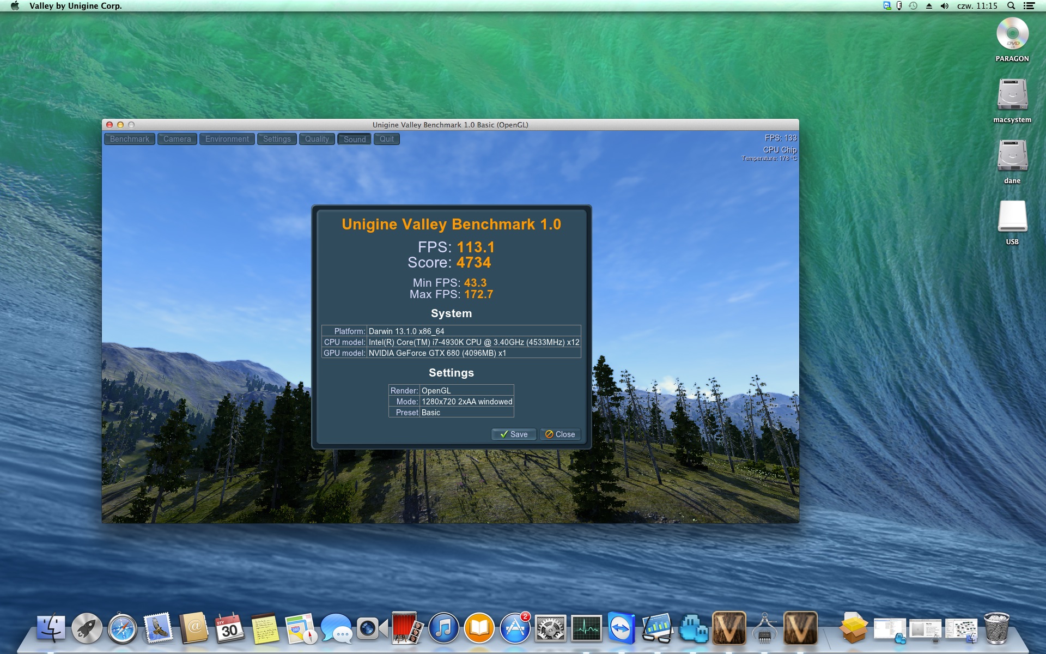Viewport: 1046px width, 654px height.
Task: Open FaceTime from the Dock
Action: (x=372, y=628)
